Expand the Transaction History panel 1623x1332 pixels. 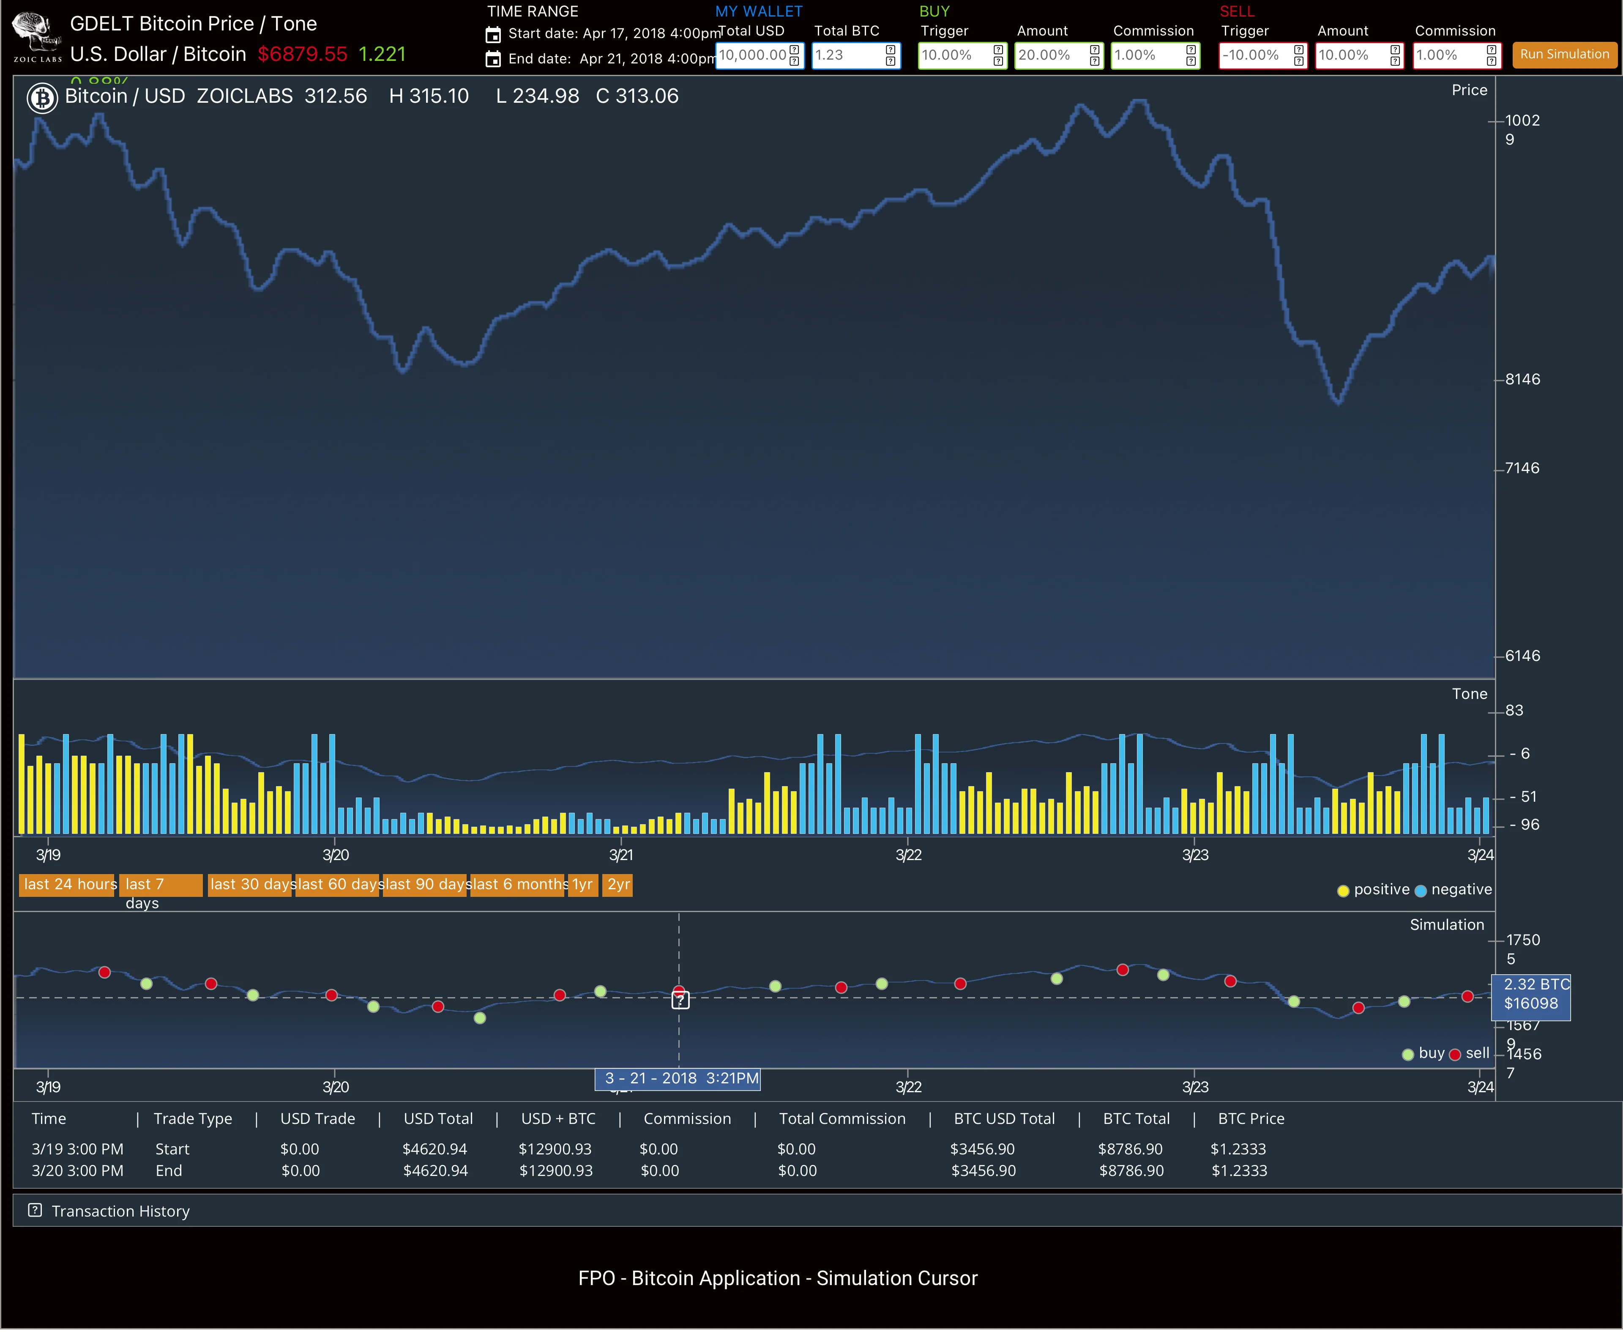click(x=817, y=1211)
